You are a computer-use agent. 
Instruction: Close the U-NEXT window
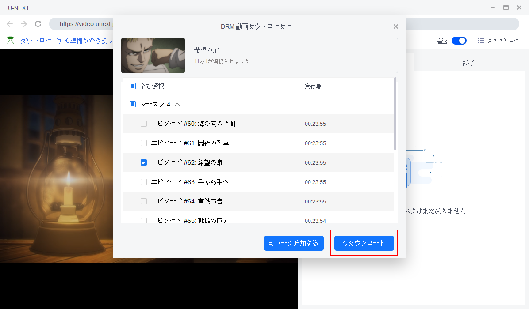519,8
